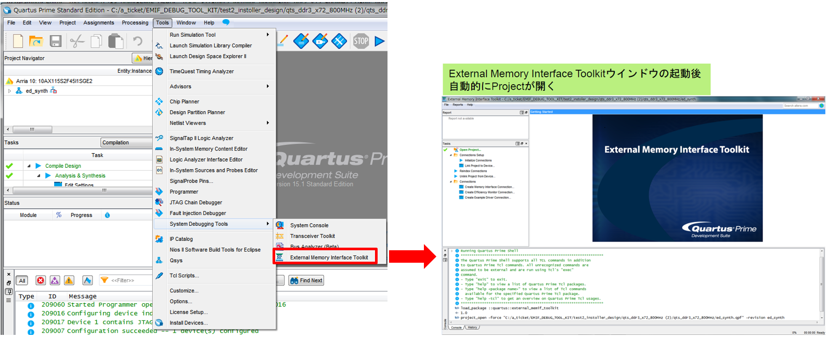Image resolution: width=827 pixels, height=338 pixels.
Task: Click Search altera.com field in Toolkit
Action: [x=800, y=105]
